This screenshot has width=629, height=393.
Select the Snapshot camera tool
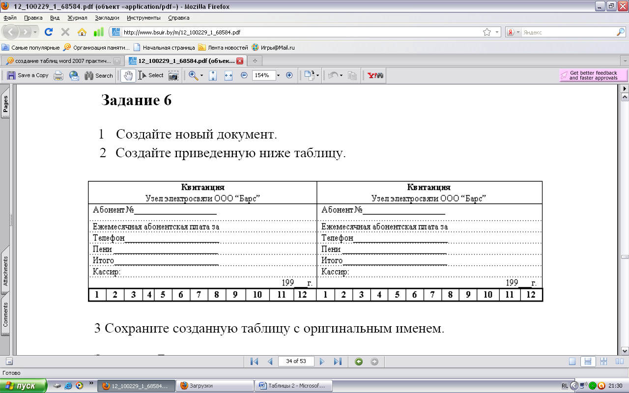(173, 75)
